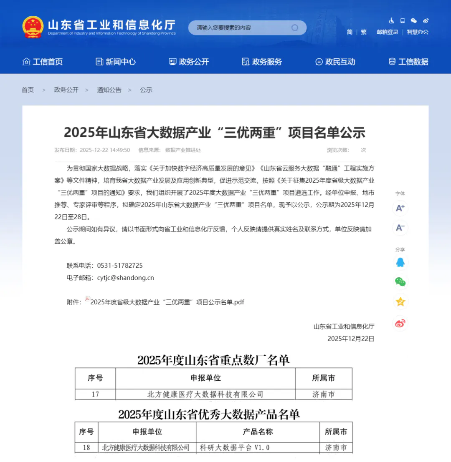Screen dimensions: 451x462
Task: Share to Weibo with red icon
Action: [x=400, y=323]
